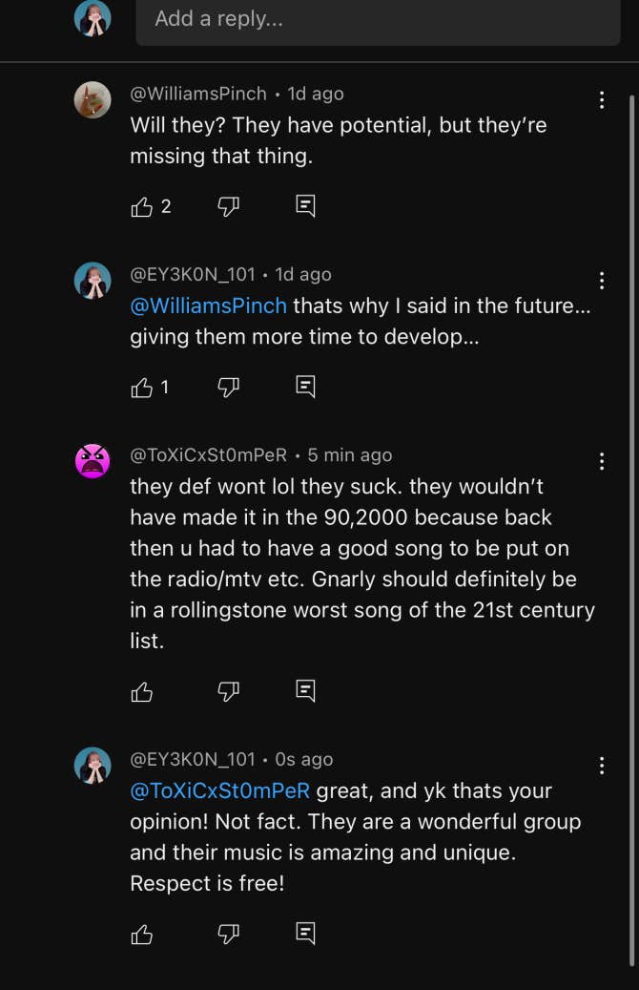Image resolution: width=639 pixels, height=990 pixels.
Task: Dislike EY3K0N_101's reply about the future
Action: (x=228, y=387)
